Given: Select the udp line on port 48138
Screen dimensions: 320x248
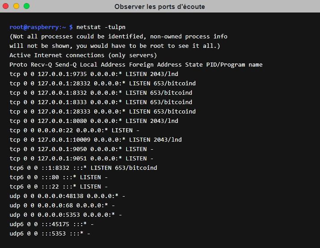Looking at the screenshot, I should click(67, 196).
